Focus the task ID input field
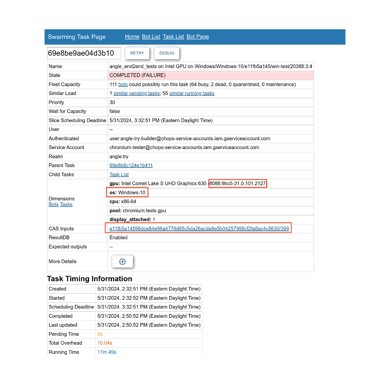Image resolution: width=390 pixels, height=366 pixels. [84, 53]
